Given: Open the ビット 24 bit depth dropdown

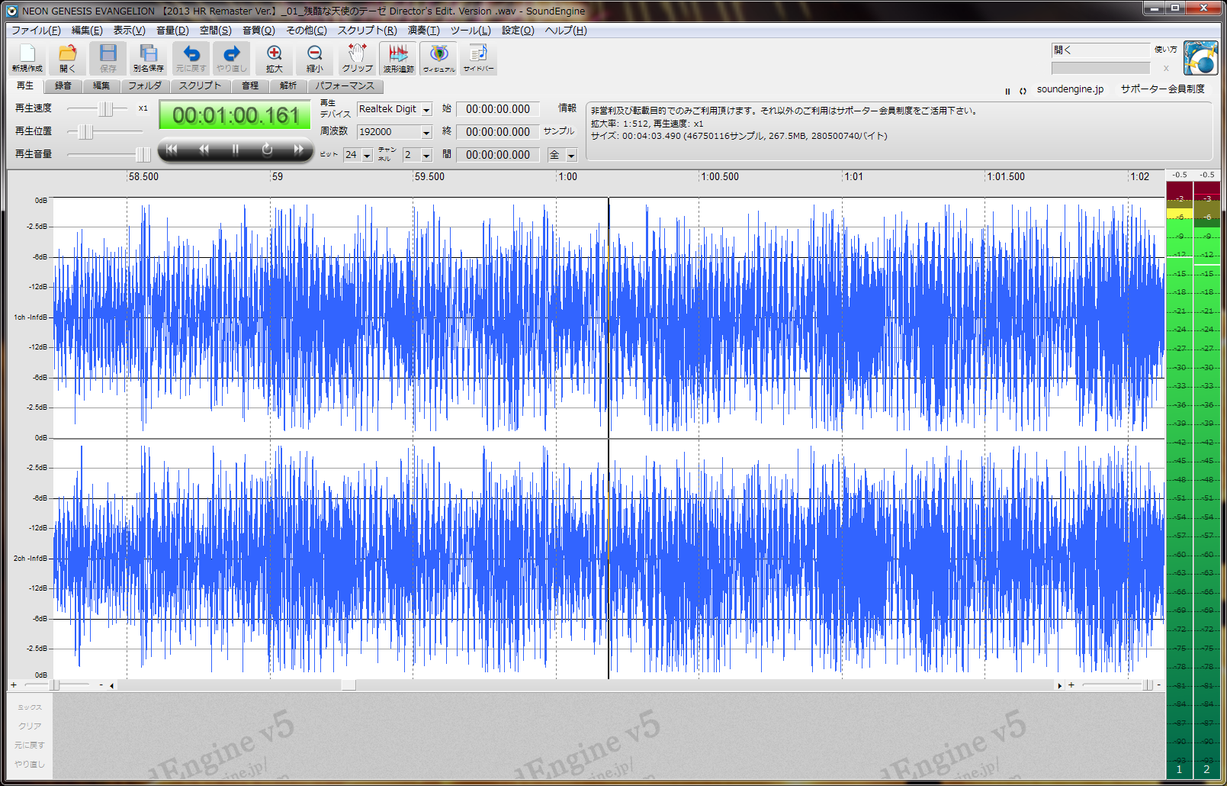Looking at the screenshot, I should 367,156.
